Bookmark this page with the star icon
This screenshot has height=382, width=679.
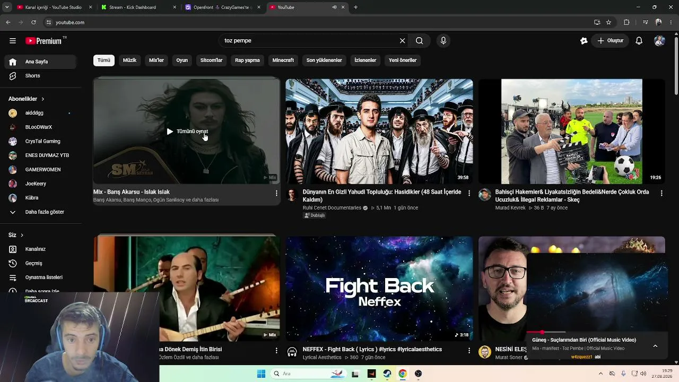coord(608,22)
